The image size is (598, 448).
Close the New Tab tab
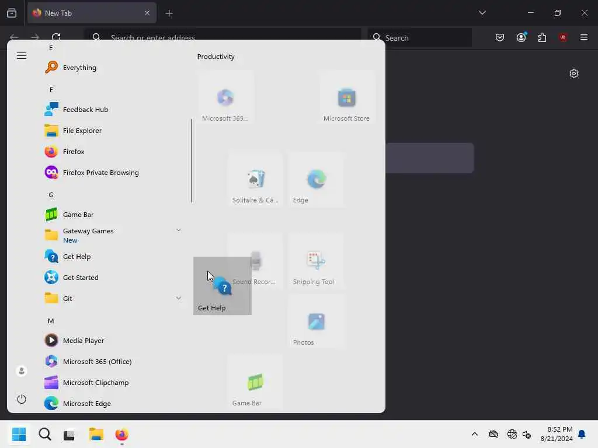(x=147, y=13)
